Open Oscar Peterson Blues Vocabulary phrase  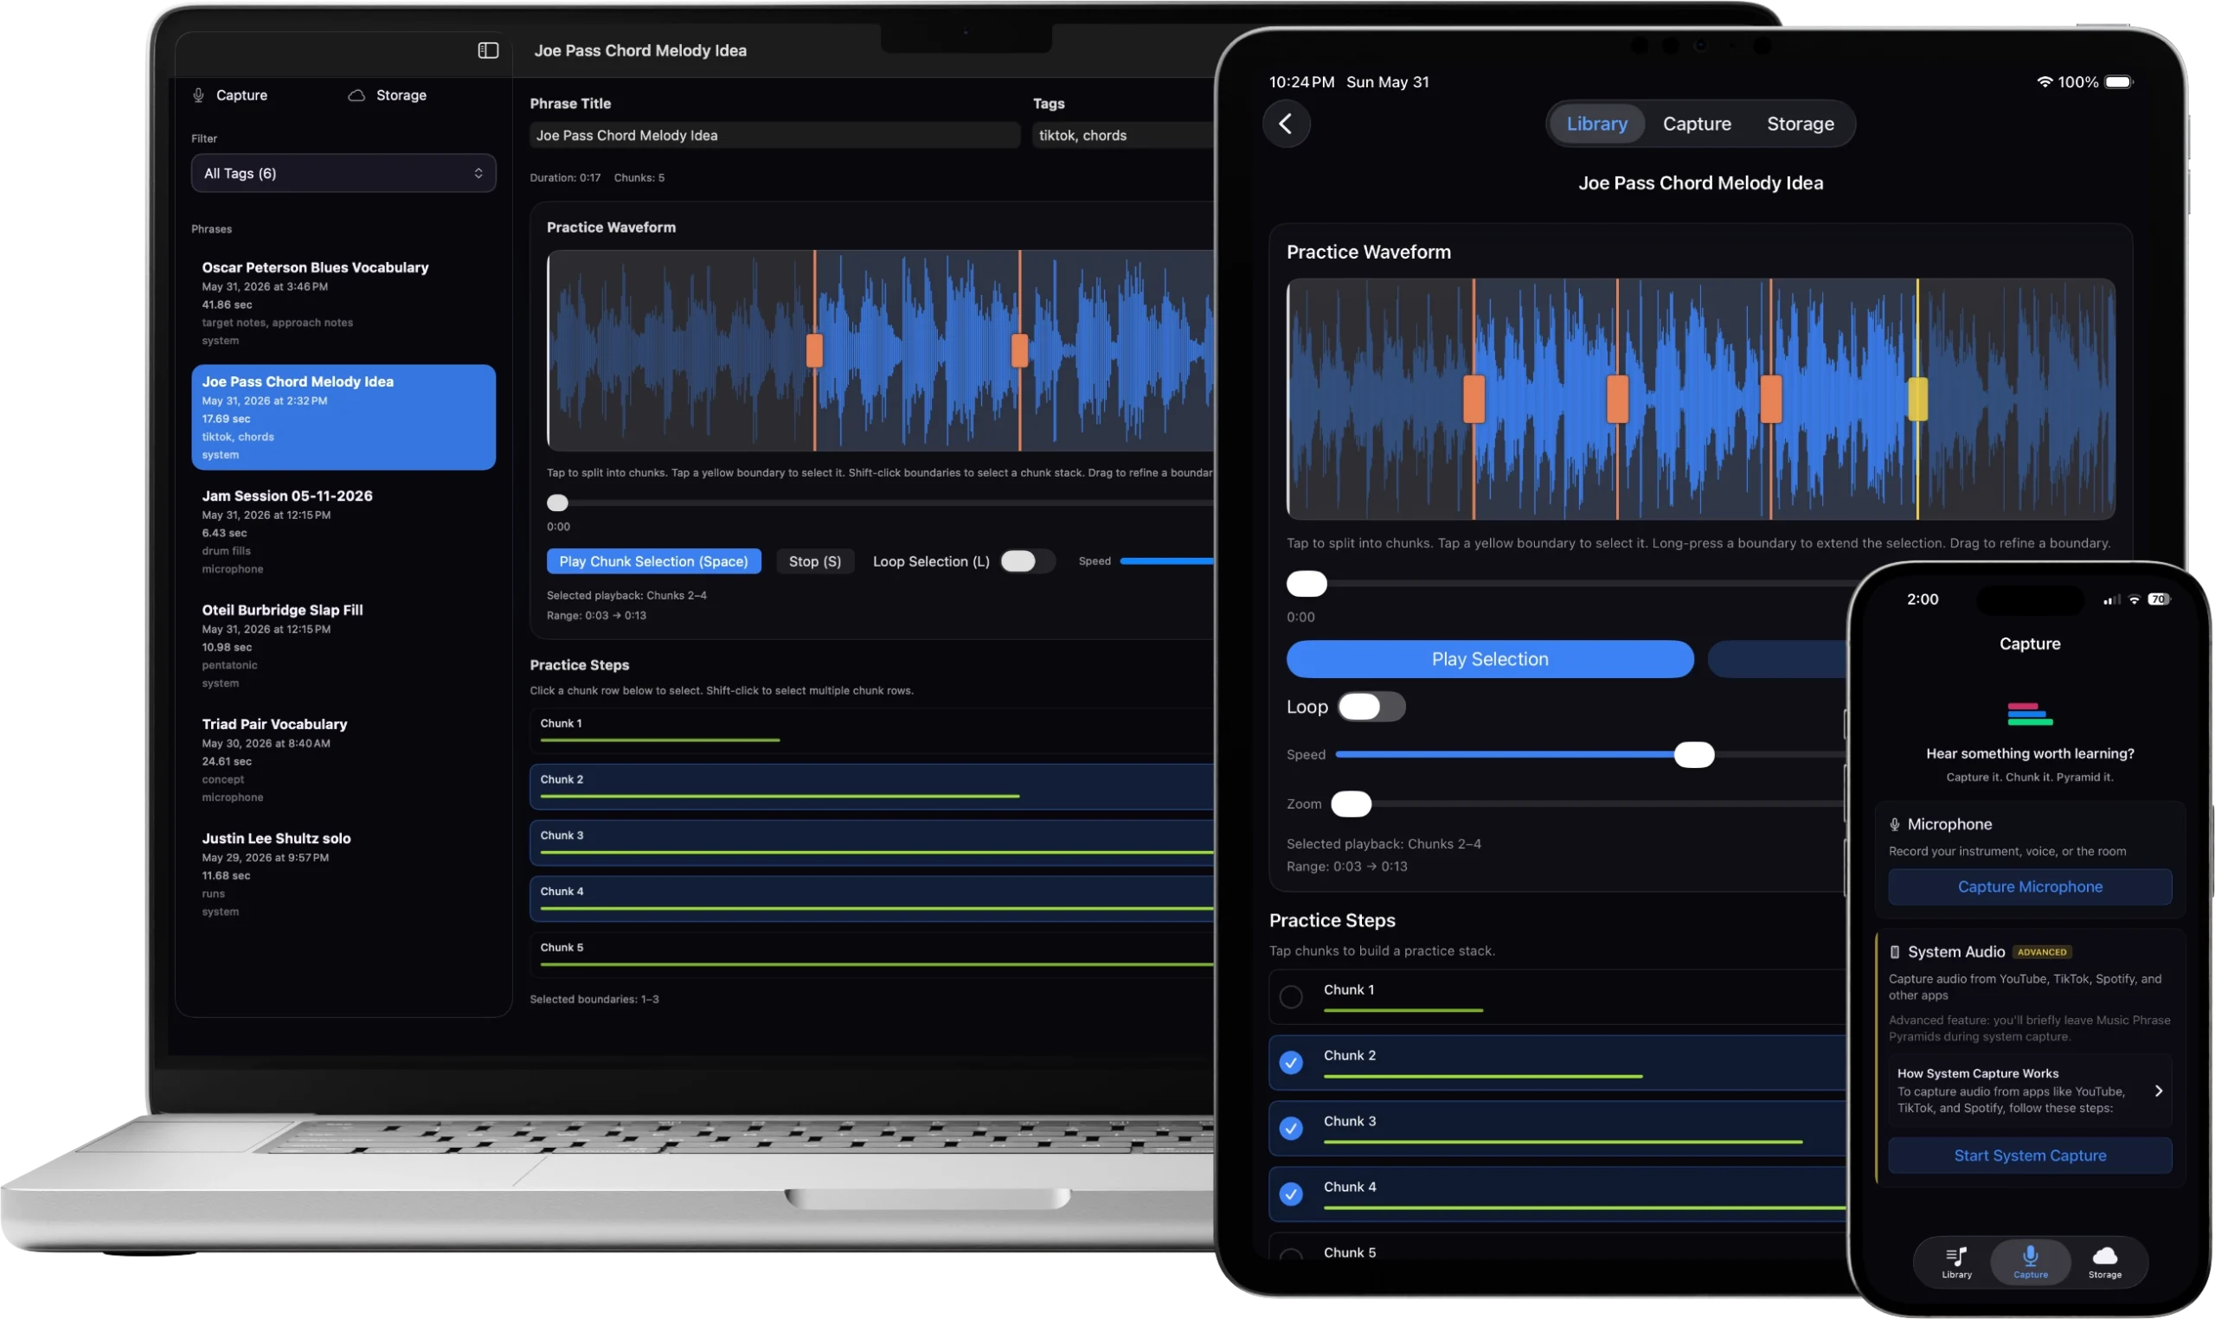[x=343, y=303]
